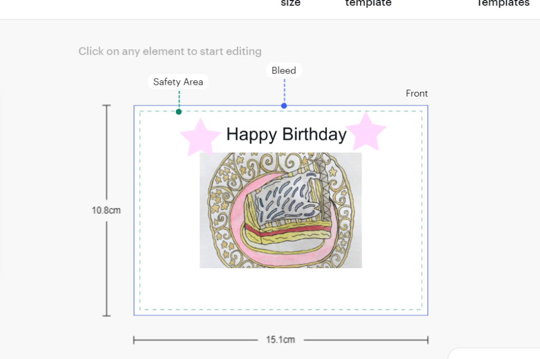Select the left pink star shape

pyautogui.click(x=200, y=137)
